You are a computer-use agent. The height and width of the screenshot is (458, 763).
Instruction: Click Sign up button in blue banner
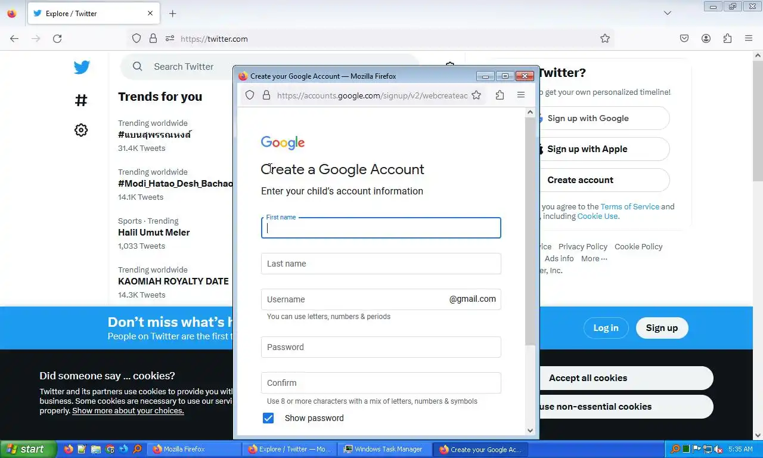[662, 328]
